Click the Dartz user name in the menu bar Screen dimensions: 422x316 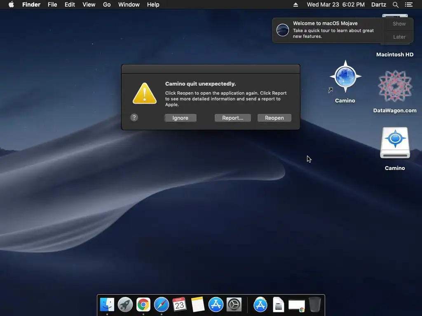pyautogui.click(x=378, y=5)
